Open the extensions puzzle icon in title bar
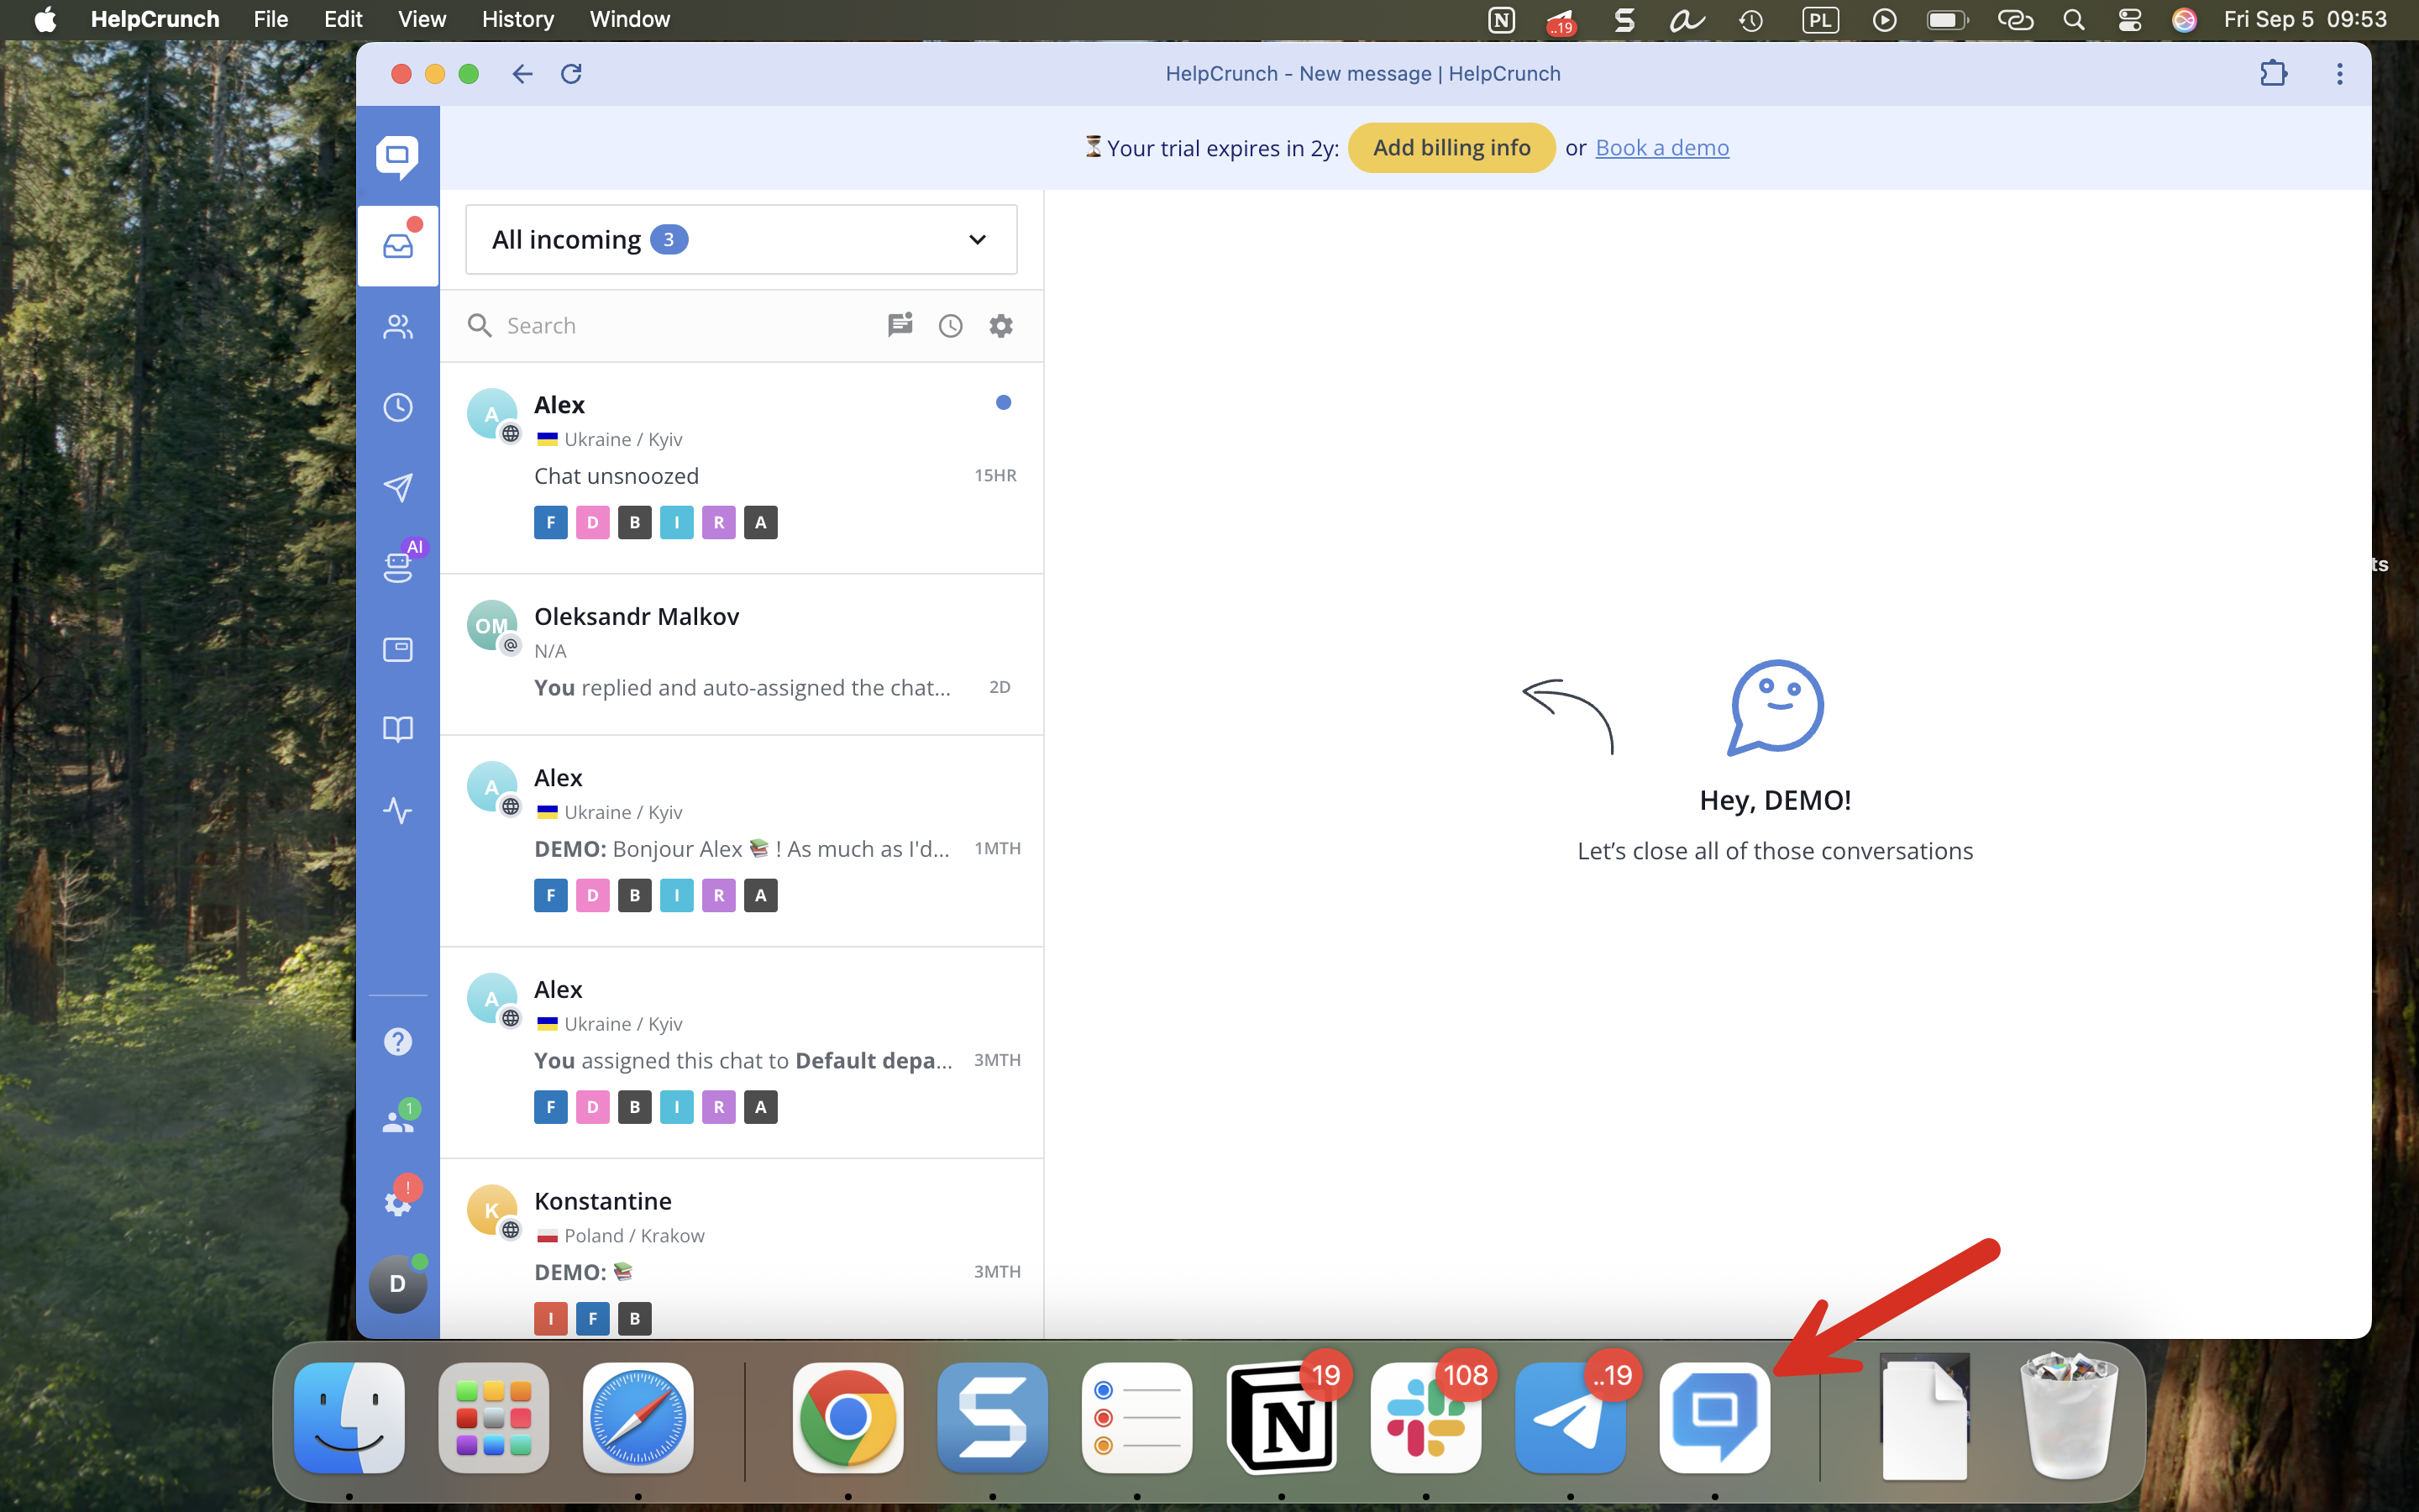The width and height of the screenshot is (2419, 1512). (2273, 74)
